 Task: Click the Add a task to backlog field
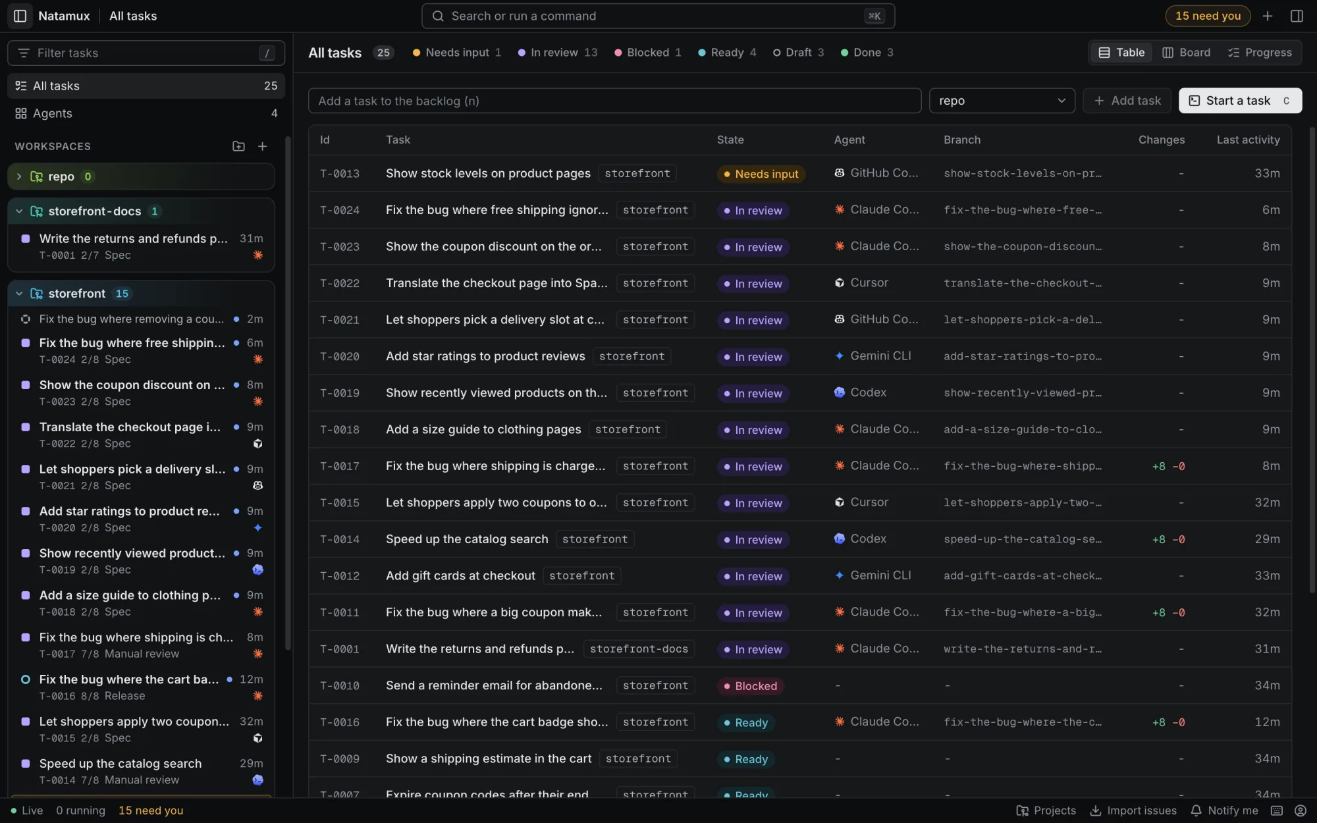[x=614, y=101]
